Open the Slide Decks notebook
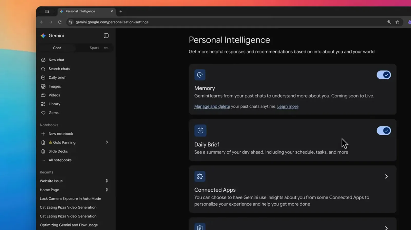The image size is (411, 230). (x=58, y=151)
